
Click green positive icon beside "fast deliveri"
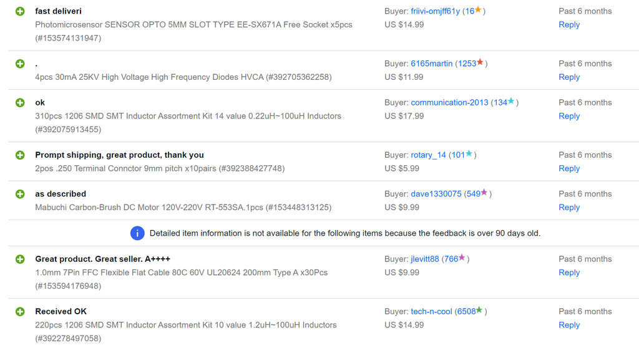click(20, 11)
